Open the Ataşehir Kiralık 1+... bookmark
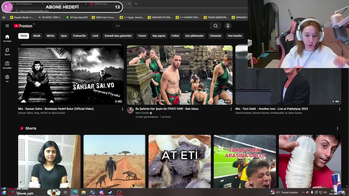This screenshot has width=349, height=196. [x=22, y=17]
